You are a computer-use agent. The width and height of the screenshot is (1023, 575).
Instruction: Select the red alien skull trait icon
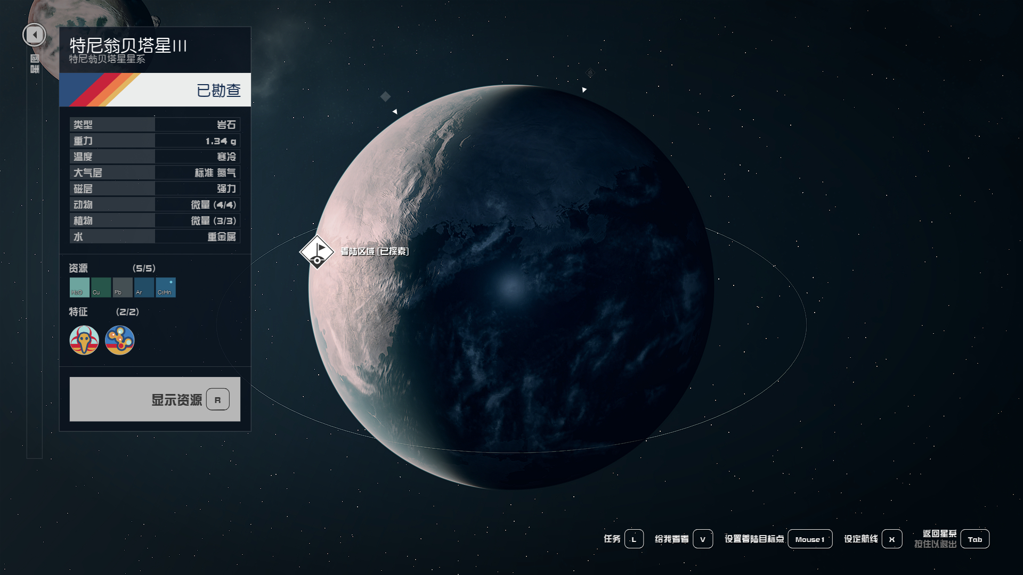tap(84, 340)
